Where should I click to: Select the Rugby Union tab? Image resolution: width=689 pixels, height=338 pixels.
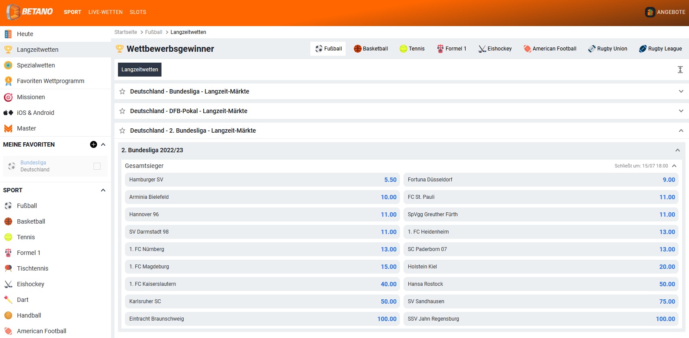(x=608, y=49)
